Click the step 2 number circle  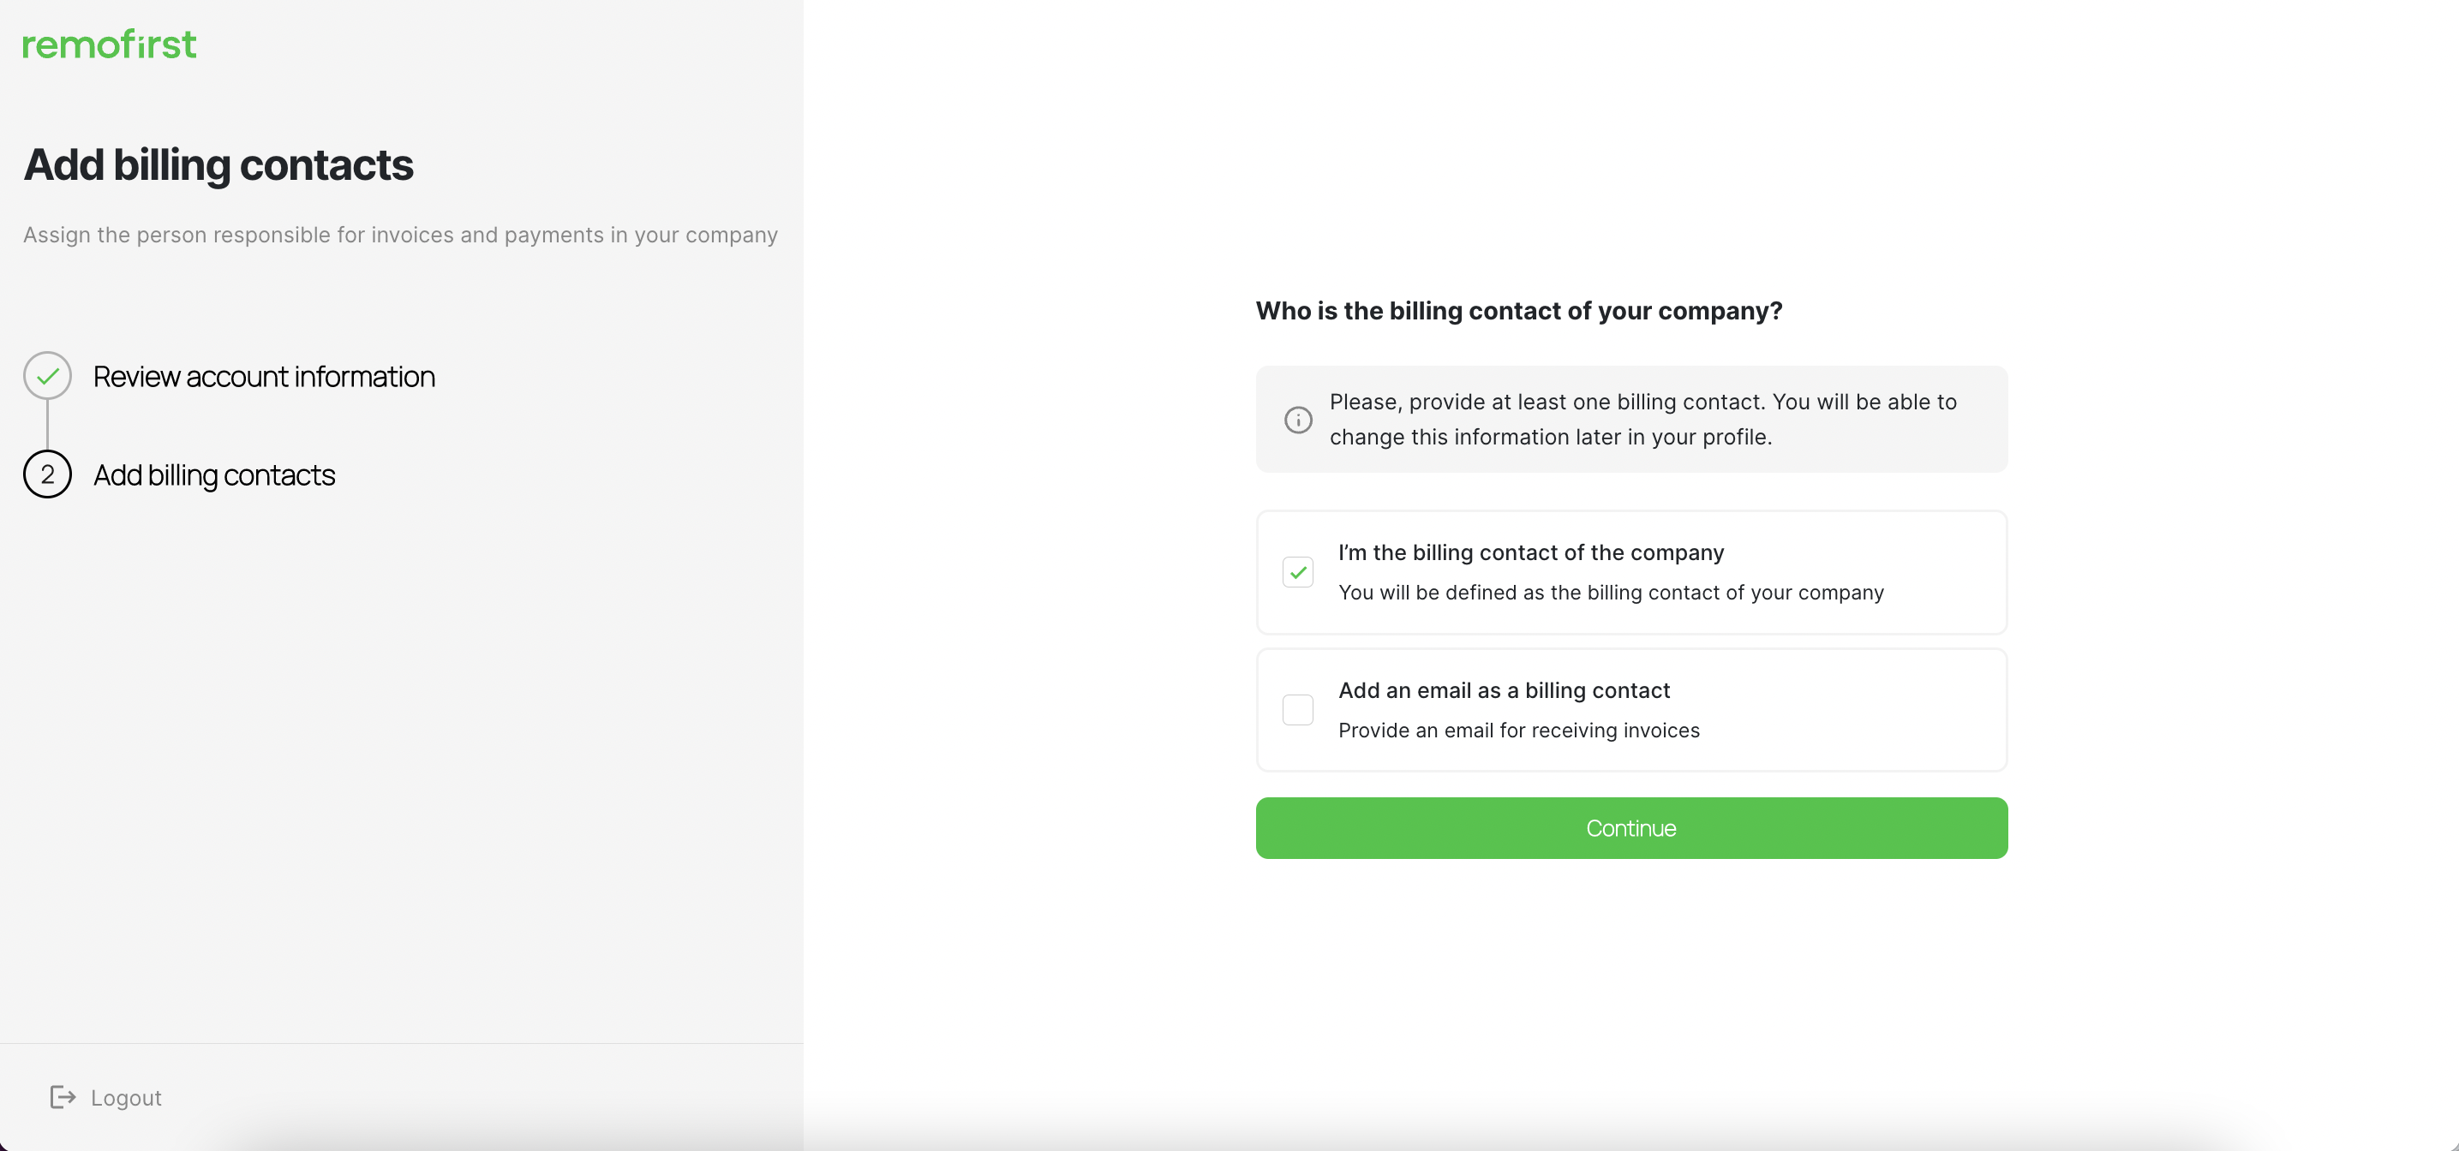pyautogui.click(x=48, y=474)
